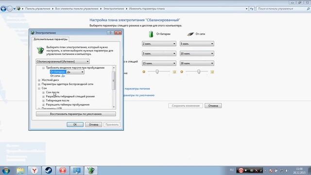Open Steam from the taskbar
The height and width of the screenshot is (175, 311).
(x=49, y=171)
